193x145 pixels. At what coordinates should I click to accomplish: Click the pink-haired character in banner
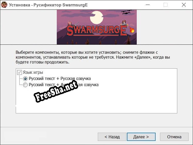[70, 23]
